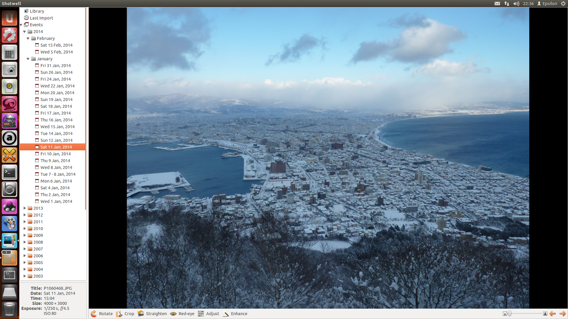568x319 pixels.
Task: Click the zoom-in icon right of zoom slider
Action: click(x=545, y=314)
